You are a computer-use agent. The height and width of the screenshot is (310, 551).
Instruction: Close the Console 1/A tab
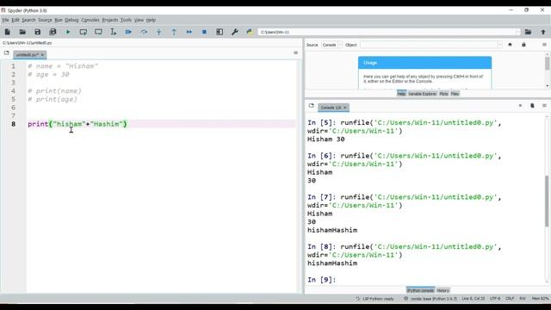tap(345, 108)
